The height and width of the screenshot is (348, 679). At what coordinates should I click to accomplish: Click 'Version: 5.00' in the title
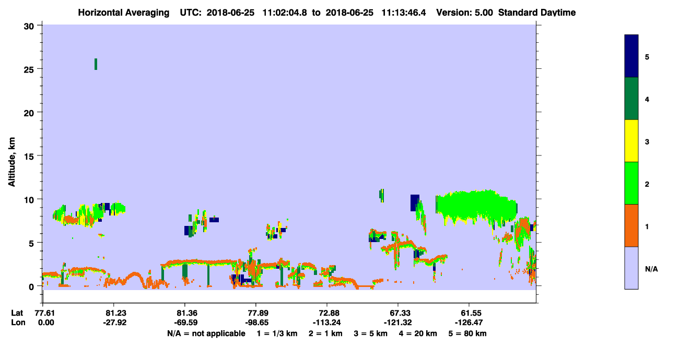click(x=464, y=13)
